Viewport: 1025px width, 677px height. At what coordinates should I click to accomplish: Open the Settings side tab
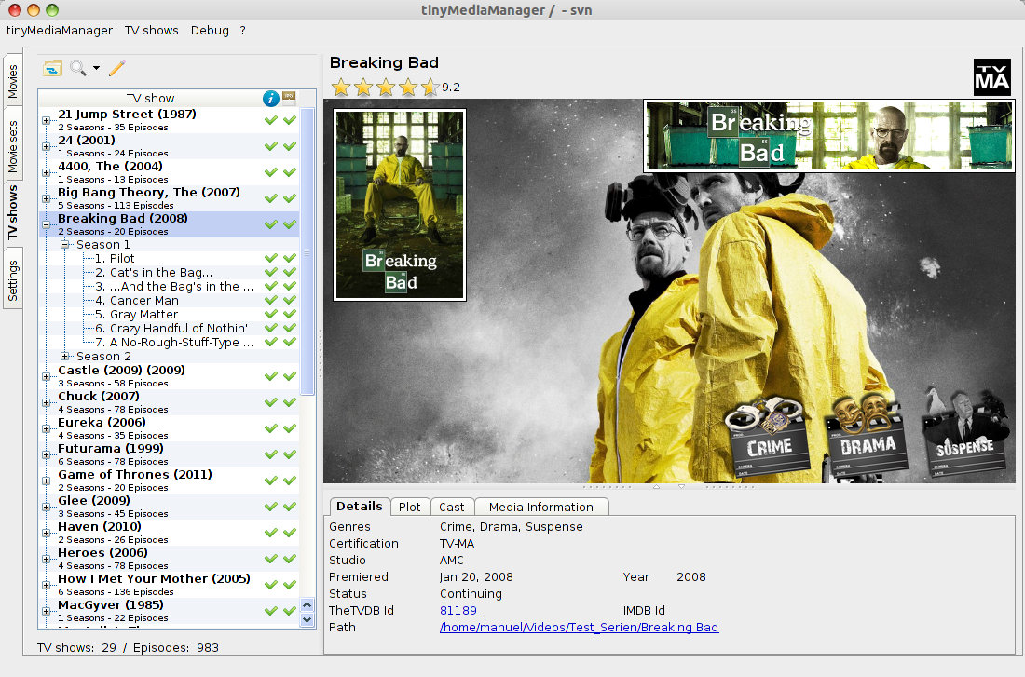[12, 281]
